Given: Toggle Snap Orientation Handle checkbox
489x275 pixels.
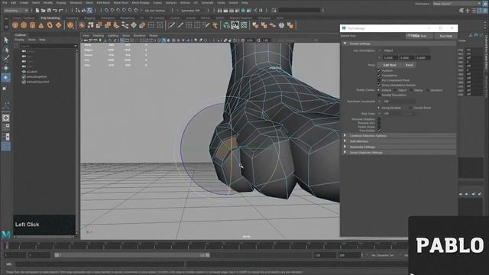Looking at the screenshot, I should point(379,85).
